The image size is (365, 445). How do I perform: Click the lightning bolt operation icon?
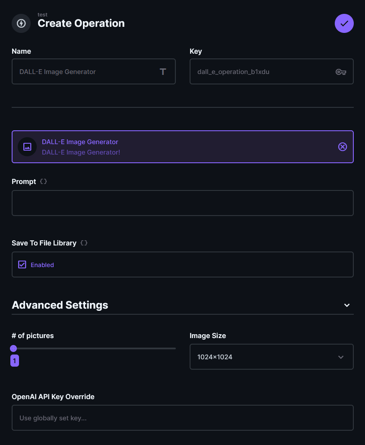point(21,23)
